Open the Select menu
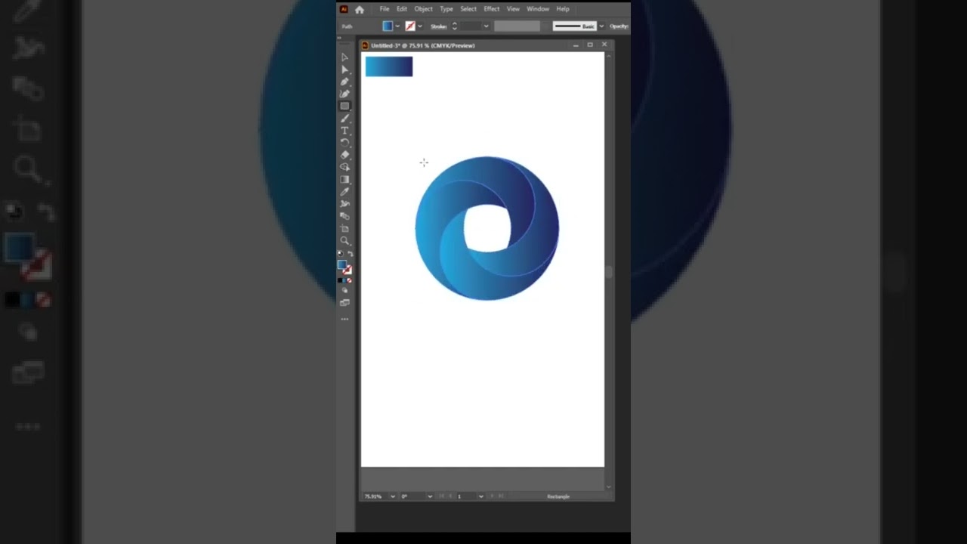The image size is (967, 544). 468,9
